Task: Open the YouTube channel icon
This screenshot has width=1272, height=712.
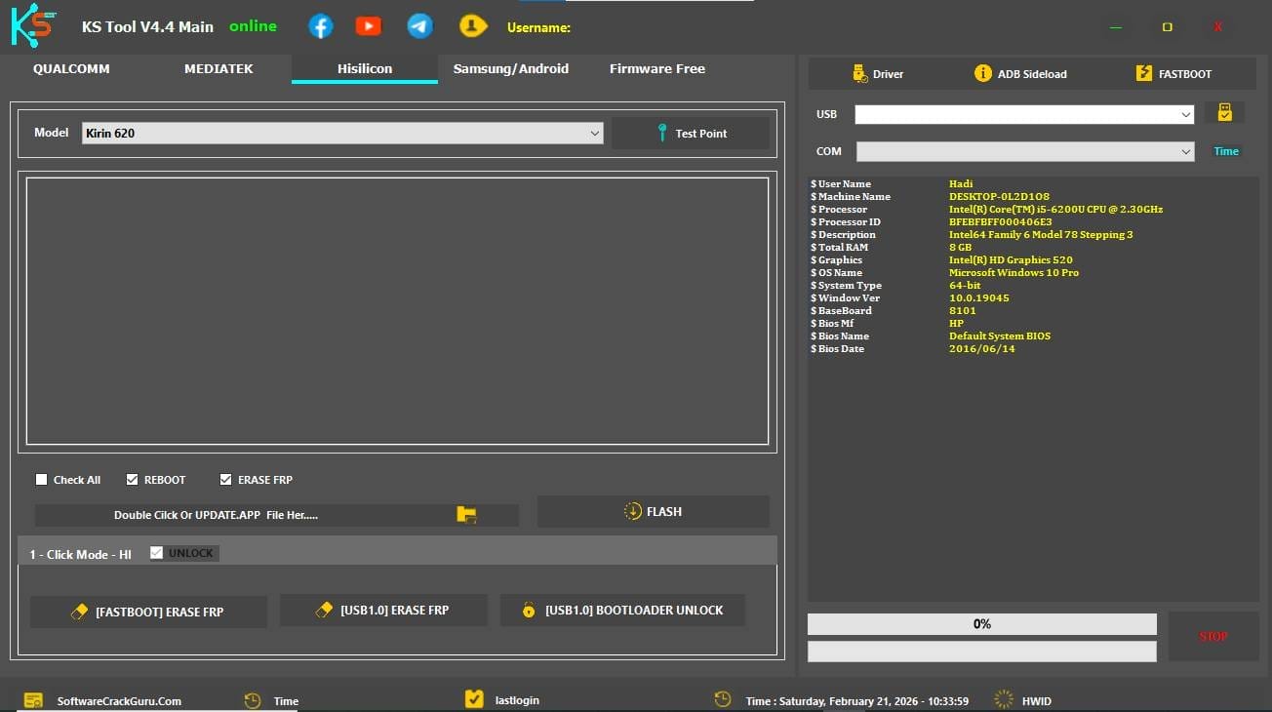Action: (x=368, y=25)
